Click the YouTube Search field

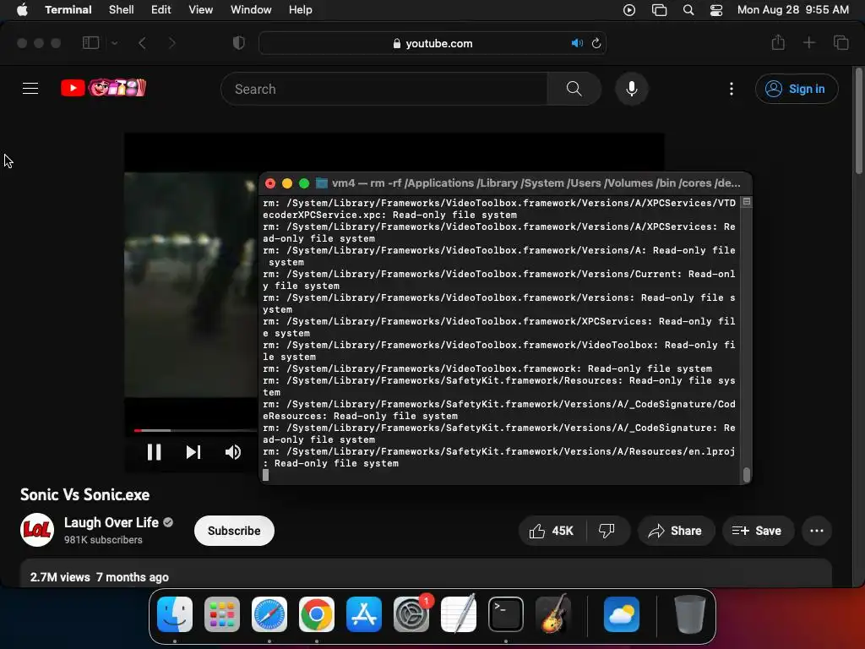[384, 89]
